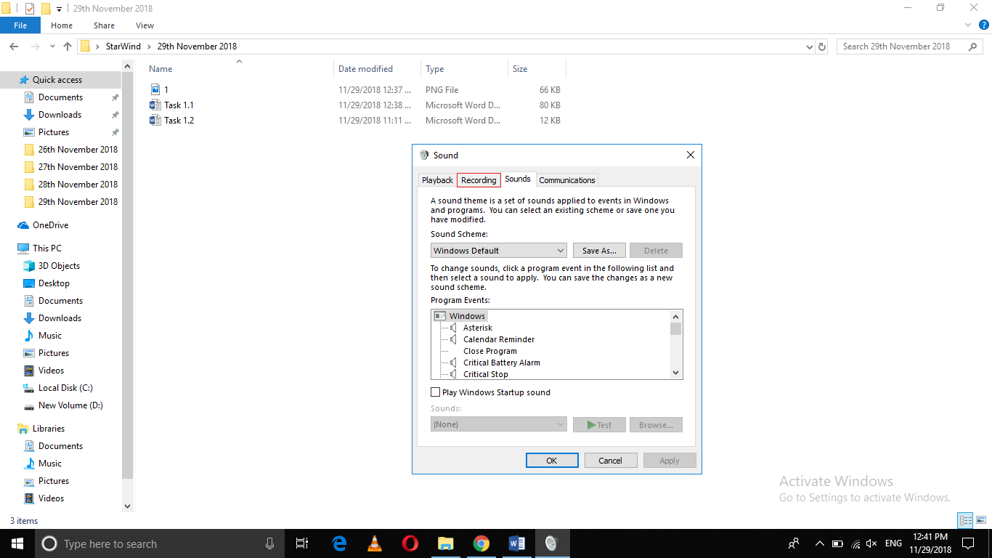Open Google Chrome from the taskbar

pyautogui.click(x=481, y=543)
